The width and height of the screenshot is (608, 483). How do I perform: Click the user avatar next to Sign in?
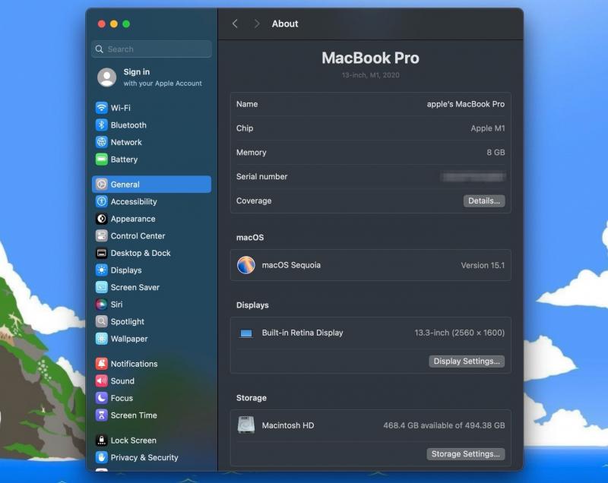[106, 77]
